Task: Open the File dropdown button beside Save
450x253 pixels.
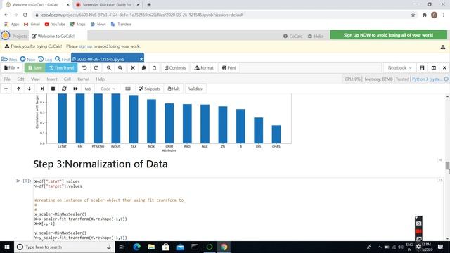Action: (x=12, y=68)
